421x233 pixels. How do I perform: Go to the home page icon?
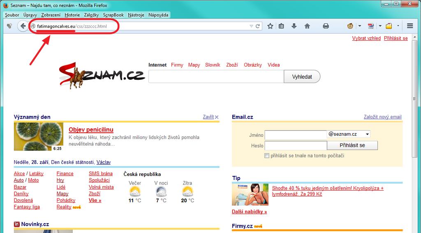(x=307, y=26)
